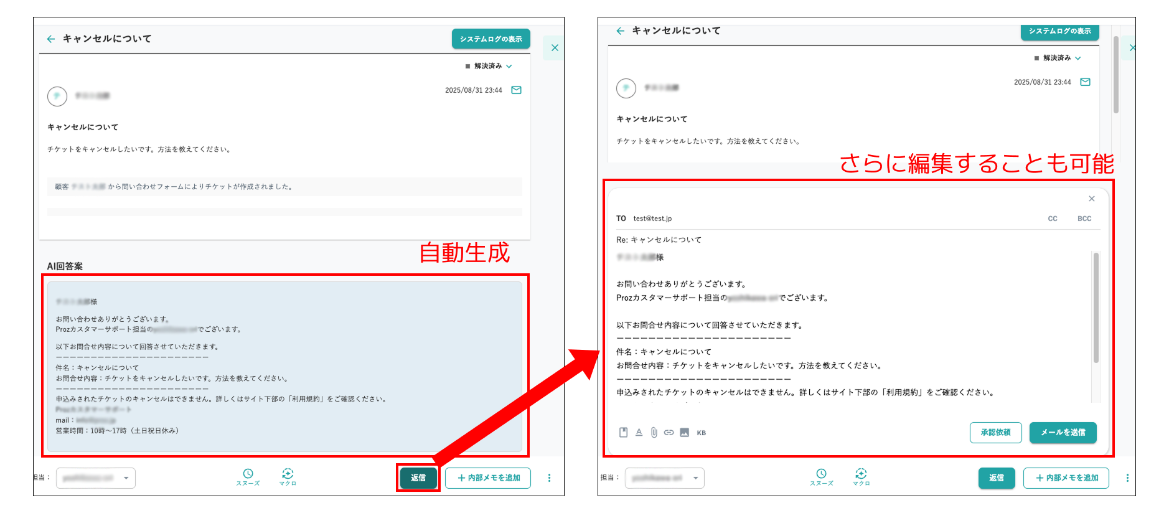Go back using the arrow beside the left キャンセルについて title

point(51,39)
